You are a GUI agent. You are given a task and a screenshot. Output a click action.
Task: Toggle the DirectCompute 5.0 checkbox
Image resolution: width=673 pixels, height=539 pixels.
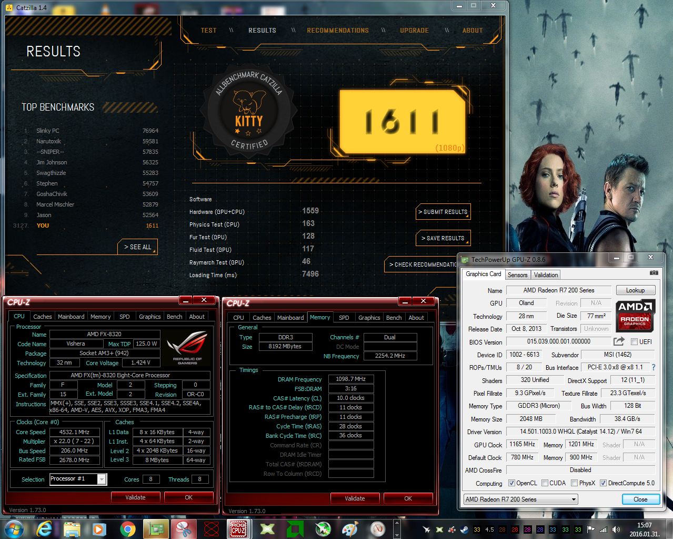click(x=603, y=483)
